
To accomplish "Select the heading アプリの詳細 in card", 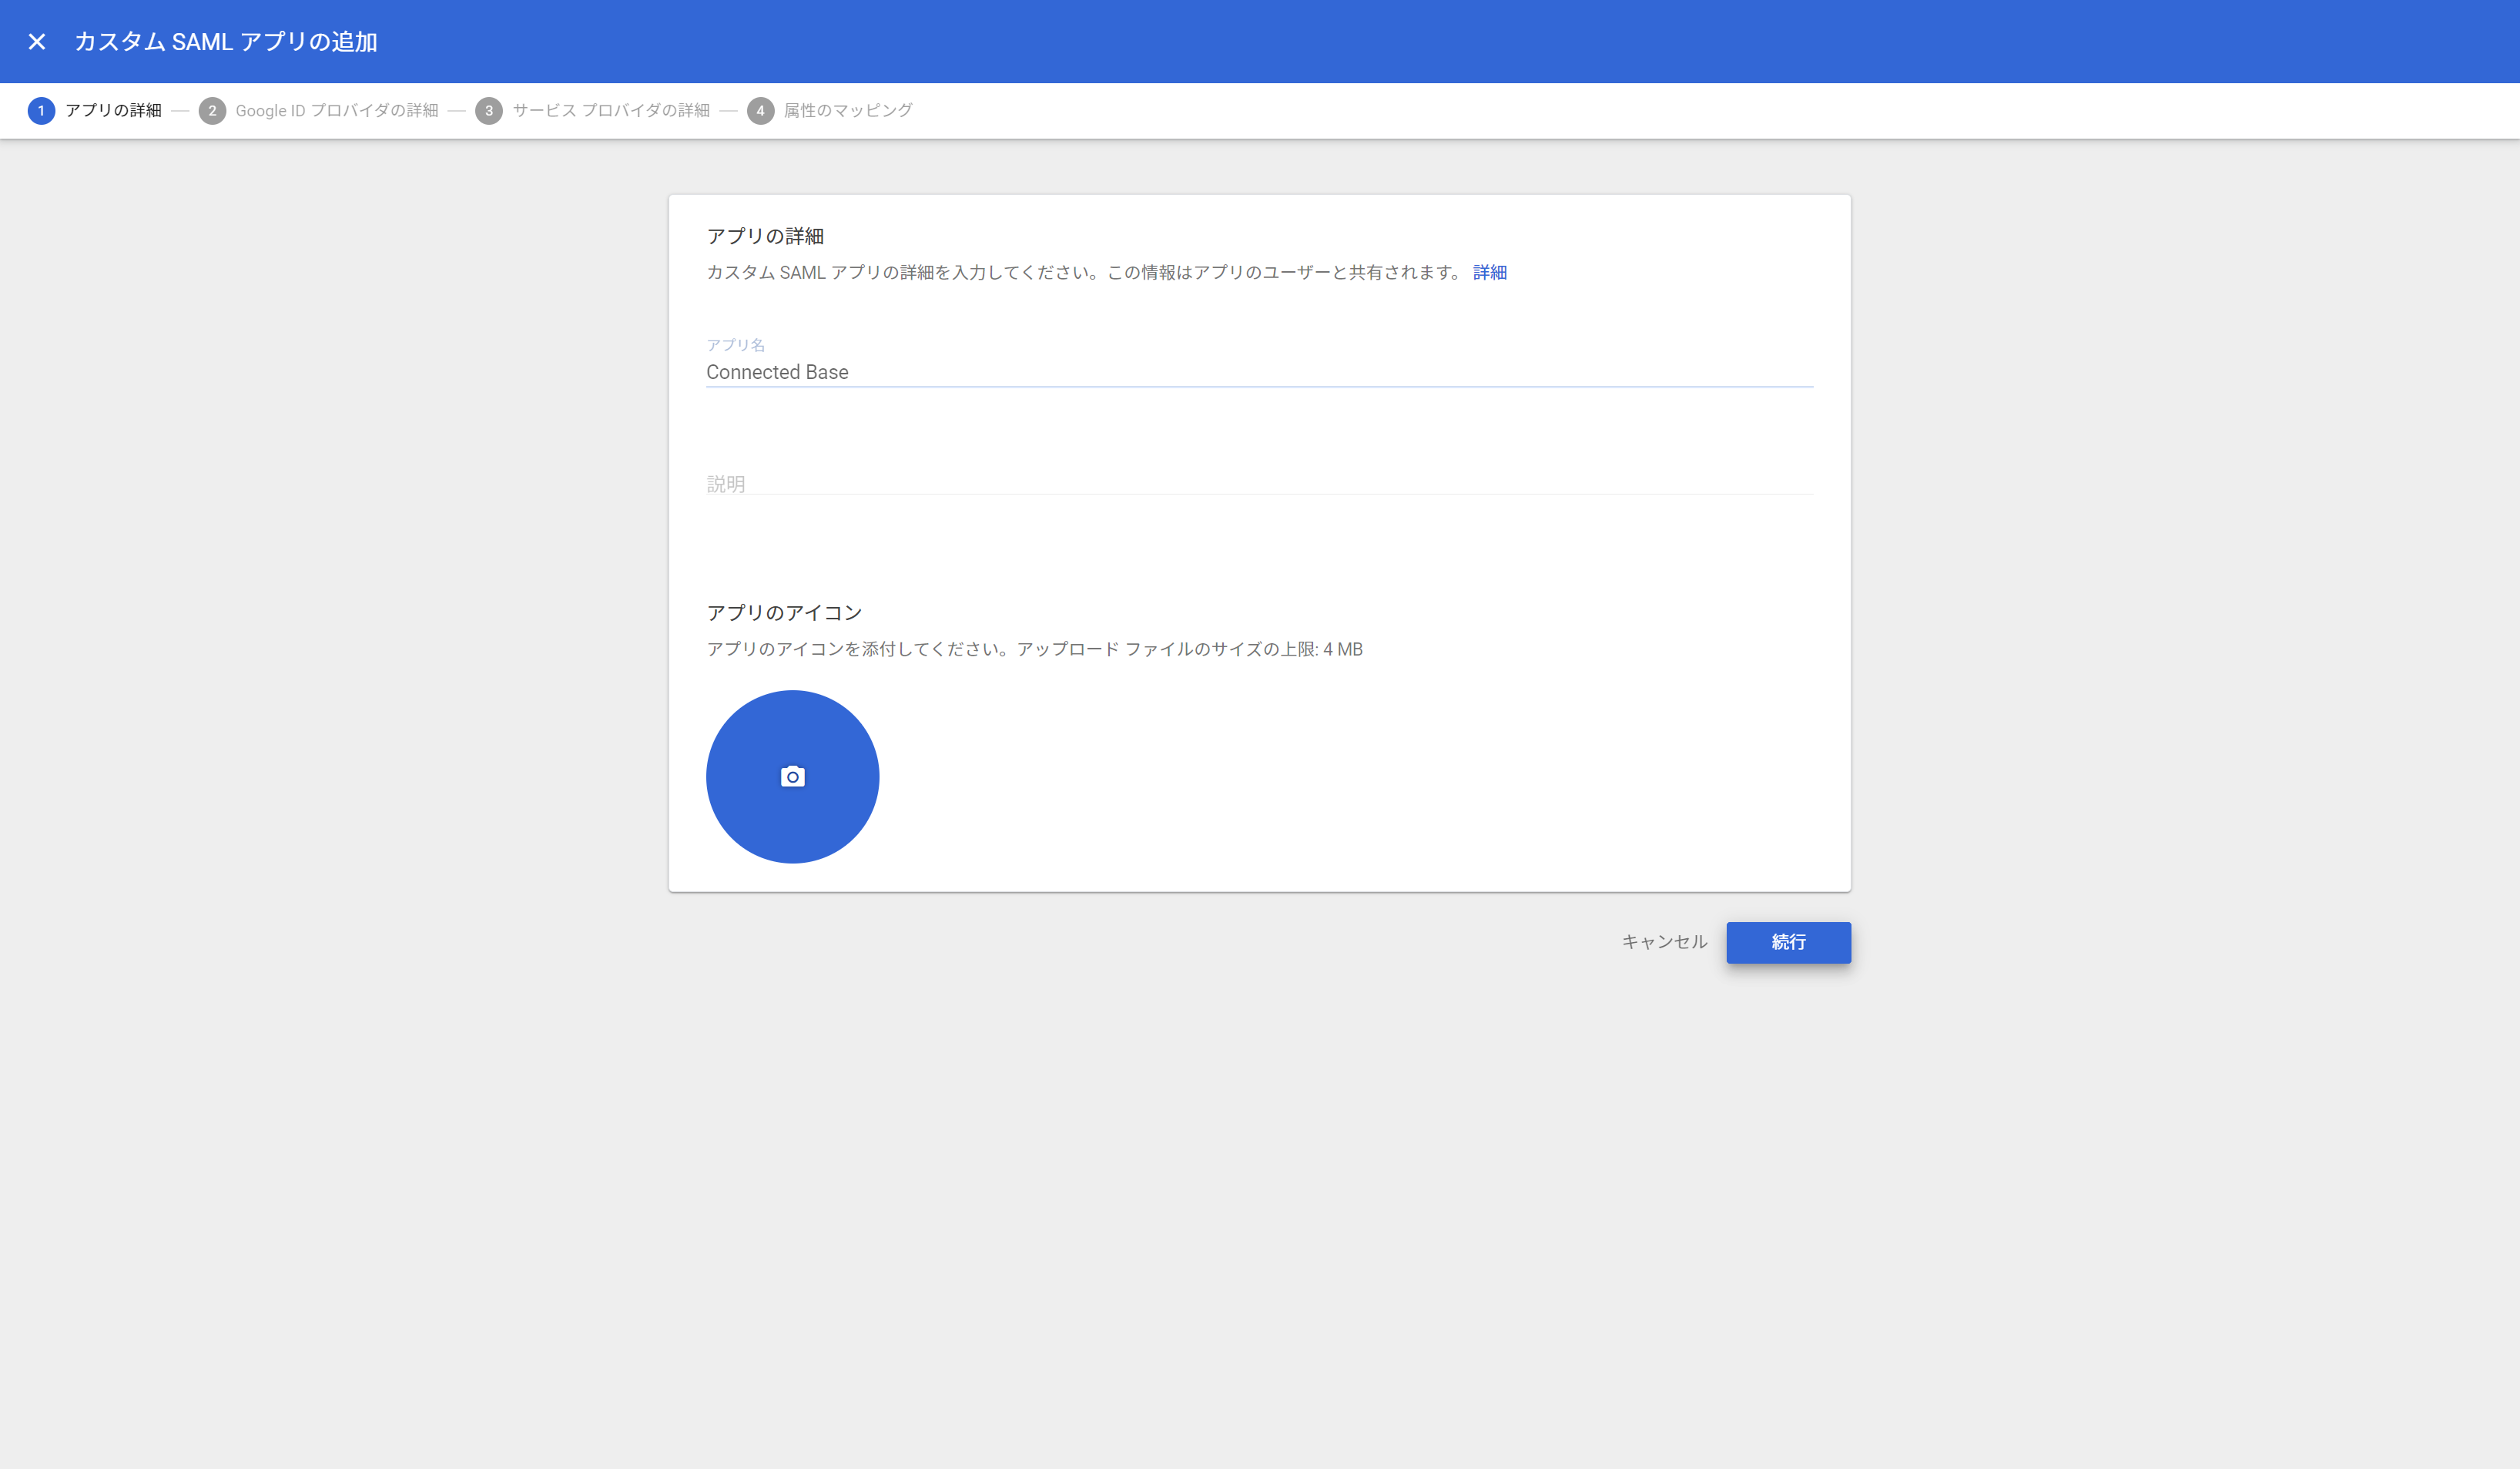I will [x=765, y=236].
